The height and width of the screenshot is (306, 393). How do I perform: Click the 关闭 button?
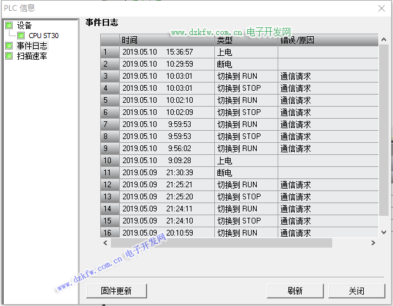click(x=356, y=291)
